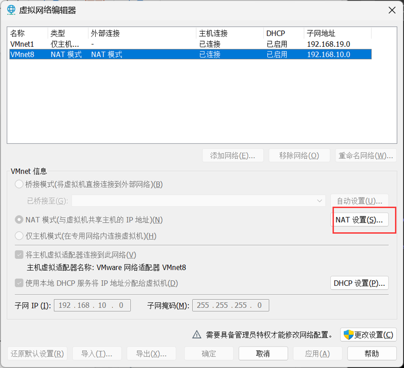Click 导出(X)... button

151,354
